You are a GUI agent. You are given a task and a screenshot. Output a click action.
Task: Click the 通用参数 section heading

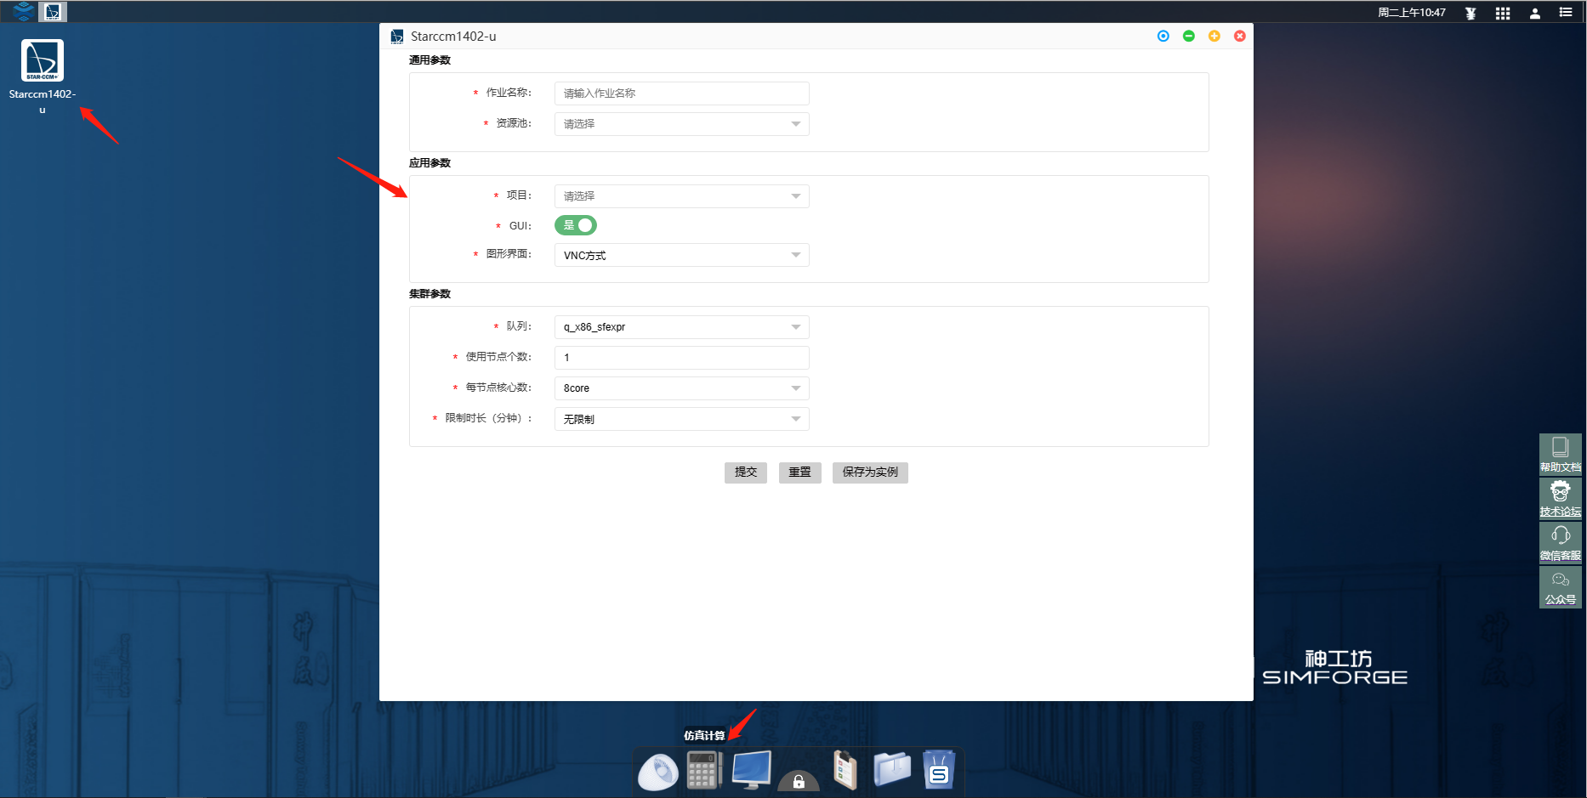429,60
